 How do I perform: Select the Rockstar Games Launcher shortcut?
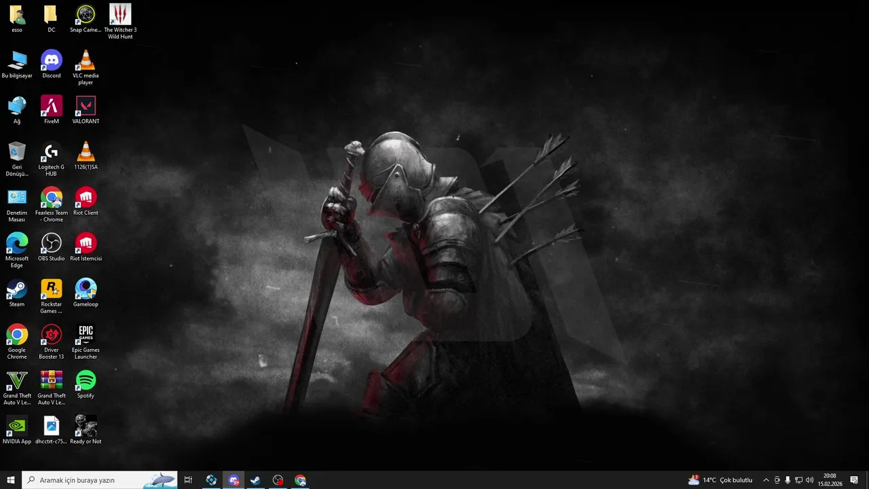pos(51,295)
